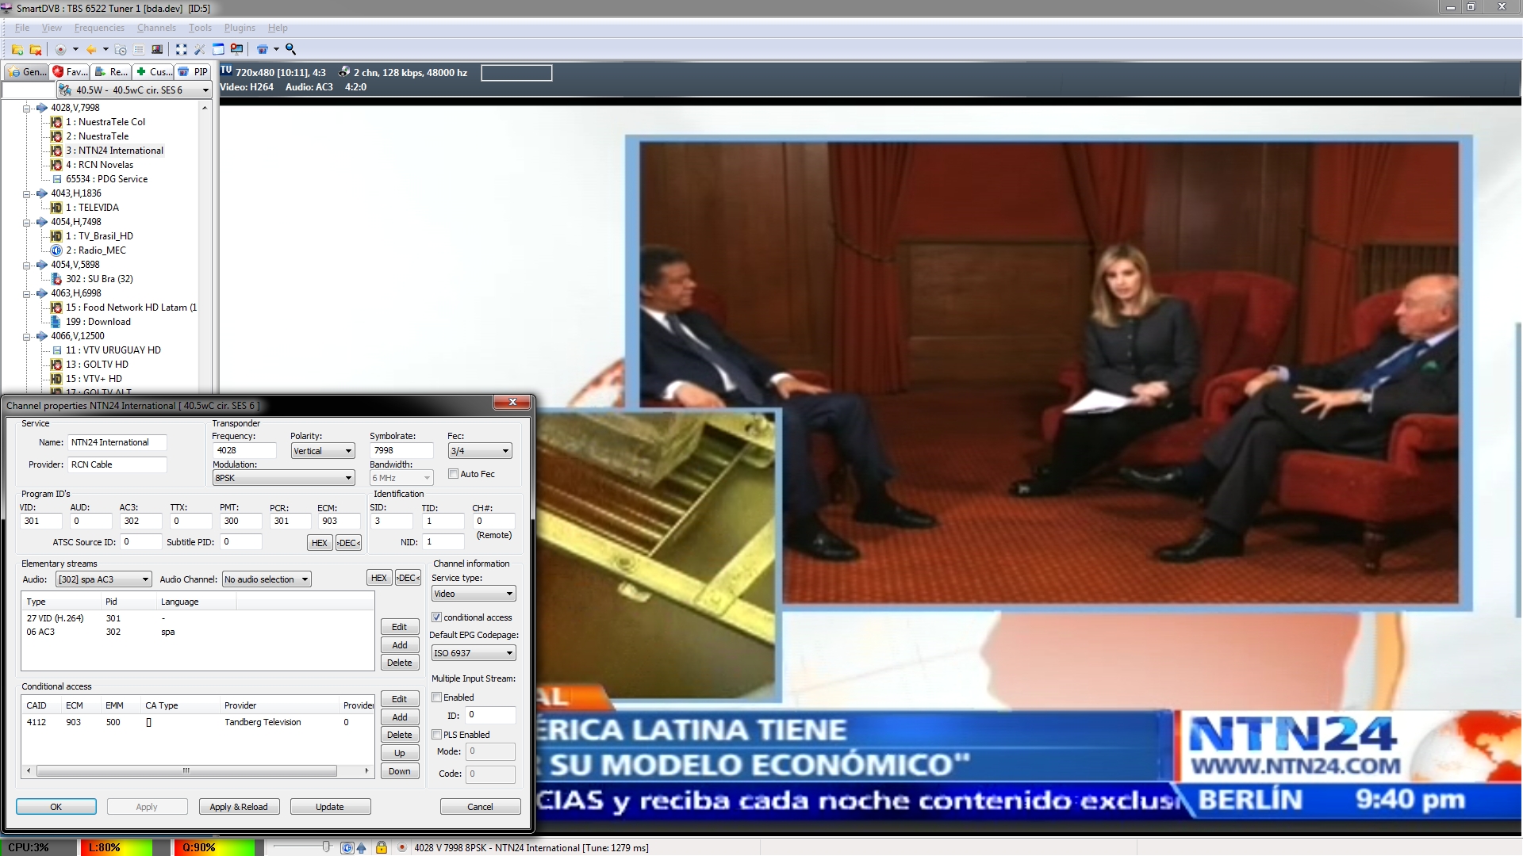The width and height of the screenshot is (1523, 856).
Task: Click DEC button in Program ID's section
Action: [x=348, y=543]
